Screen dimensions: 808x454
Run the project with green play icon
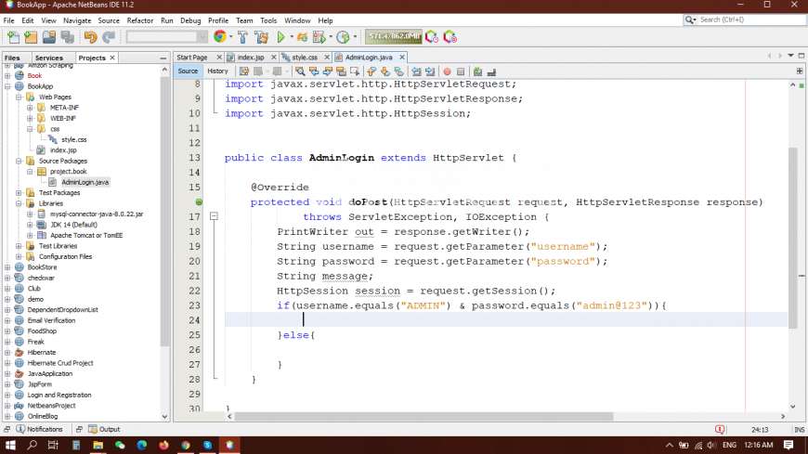280,37
